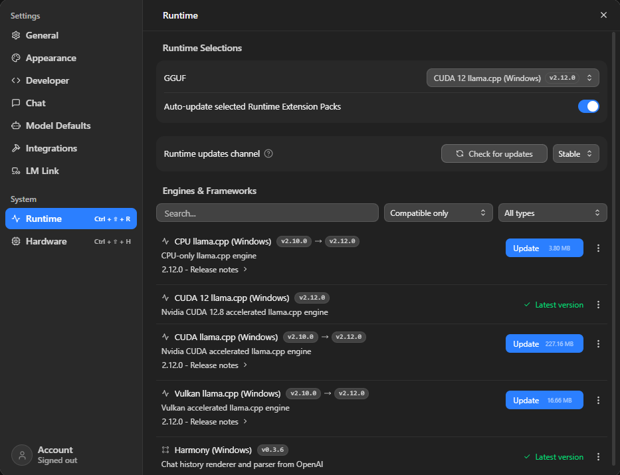The height and width of the screenshot is (475, 620).
Task: Switch to Hardware settings
Action: (71, 241)
